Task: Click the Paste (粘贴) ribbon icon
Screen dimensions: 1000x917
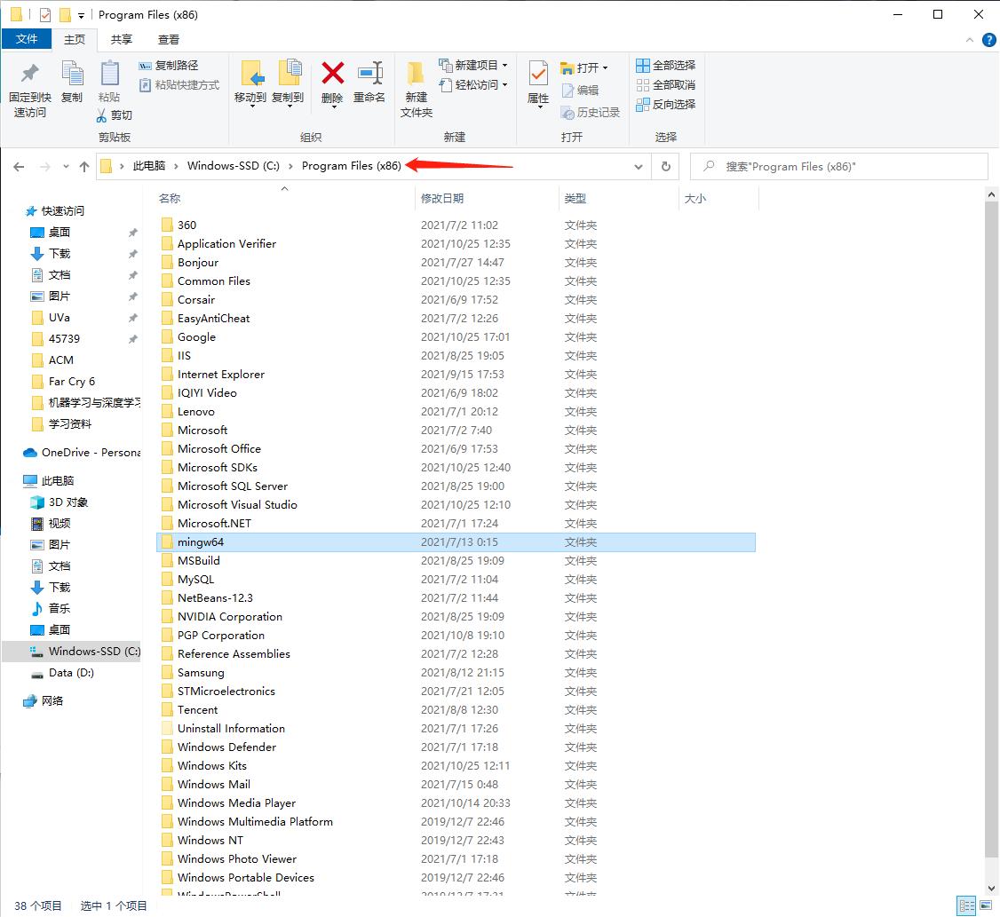Action: tap(110, 74)
